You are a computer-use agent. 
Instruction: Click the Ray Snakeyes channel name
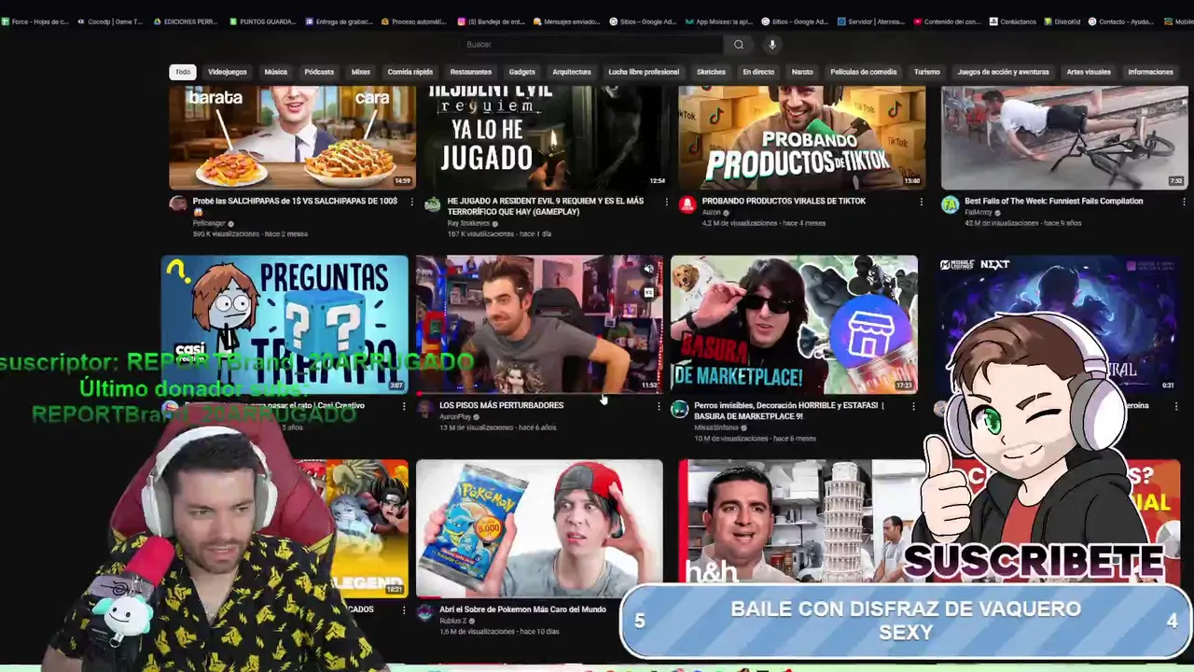[x=468, y=223]
